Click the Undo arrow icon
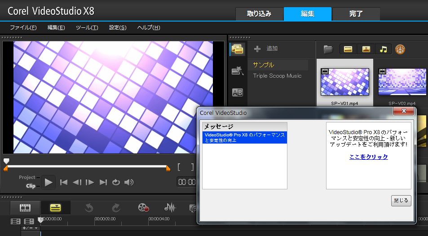 pos(89,208)
